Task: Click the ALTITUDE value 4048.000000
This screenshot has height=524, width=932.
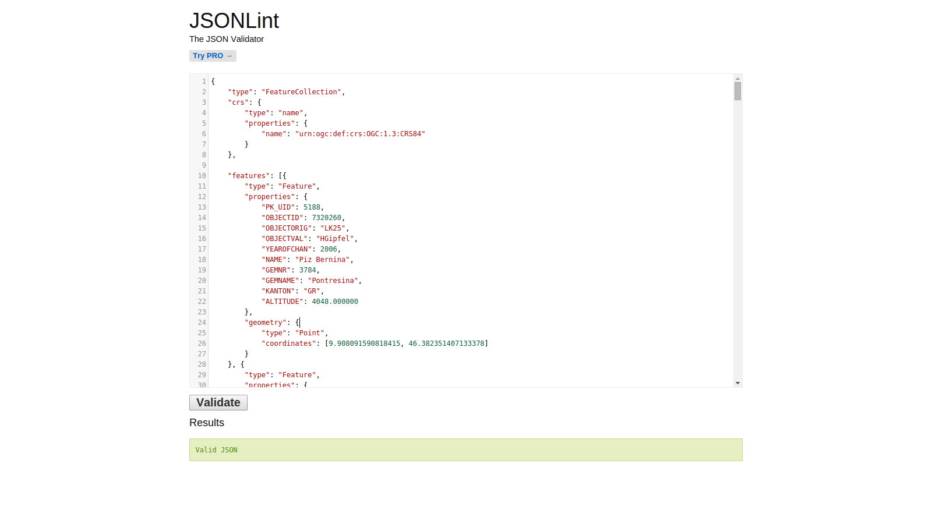Action: coord(335,302)
